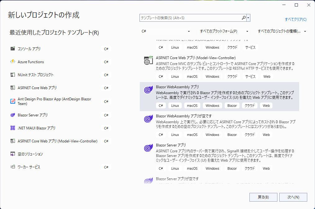Open the search history dropdown arrow

[x=248, y=18]
